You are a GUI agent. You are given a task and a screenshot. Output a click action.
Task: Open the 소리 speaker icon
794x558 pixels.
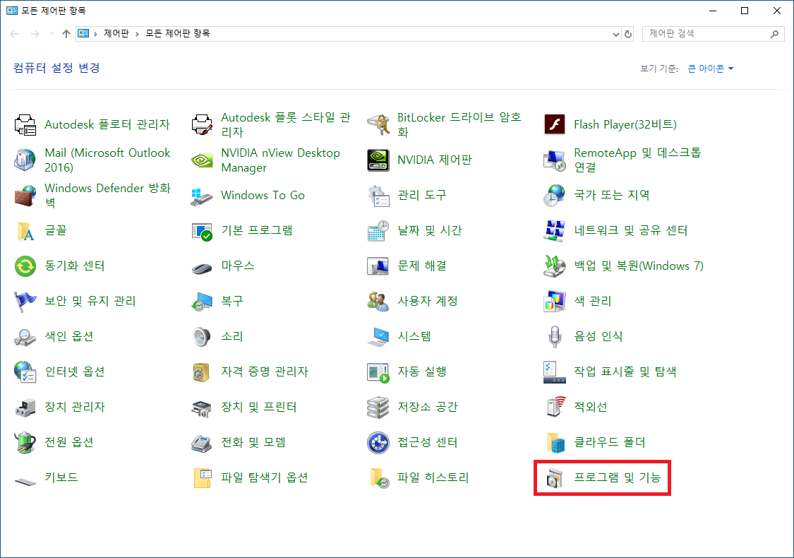[x=202, y=336]
